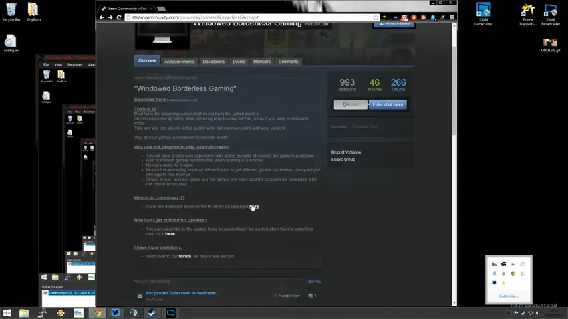
Task: Select the Steam Community browser tab
Action: [x=127, y=9]
